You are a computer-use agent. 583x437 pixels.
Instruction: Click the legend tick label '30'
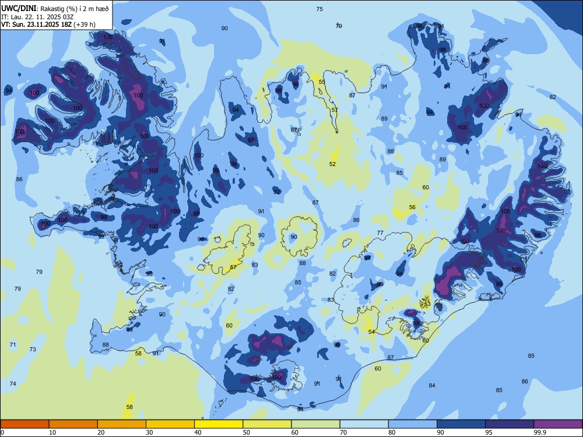click(149, 432)
